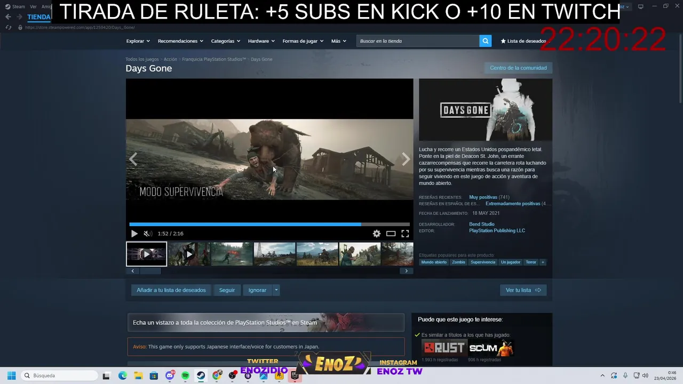Go to next media with right arrow
This screenshot has height=384, width=683.
pos(406,159)
